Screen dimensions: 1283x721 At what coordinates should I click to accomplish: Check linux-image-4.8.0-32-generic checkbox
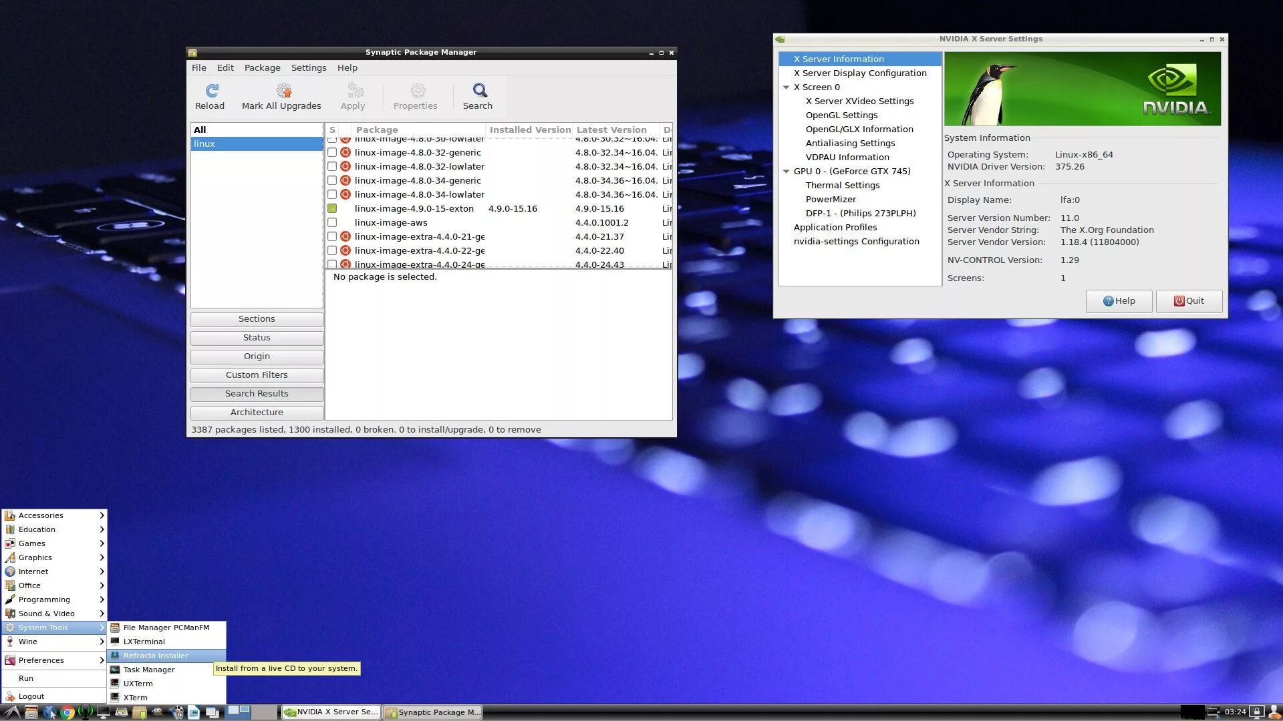(332, 153)
